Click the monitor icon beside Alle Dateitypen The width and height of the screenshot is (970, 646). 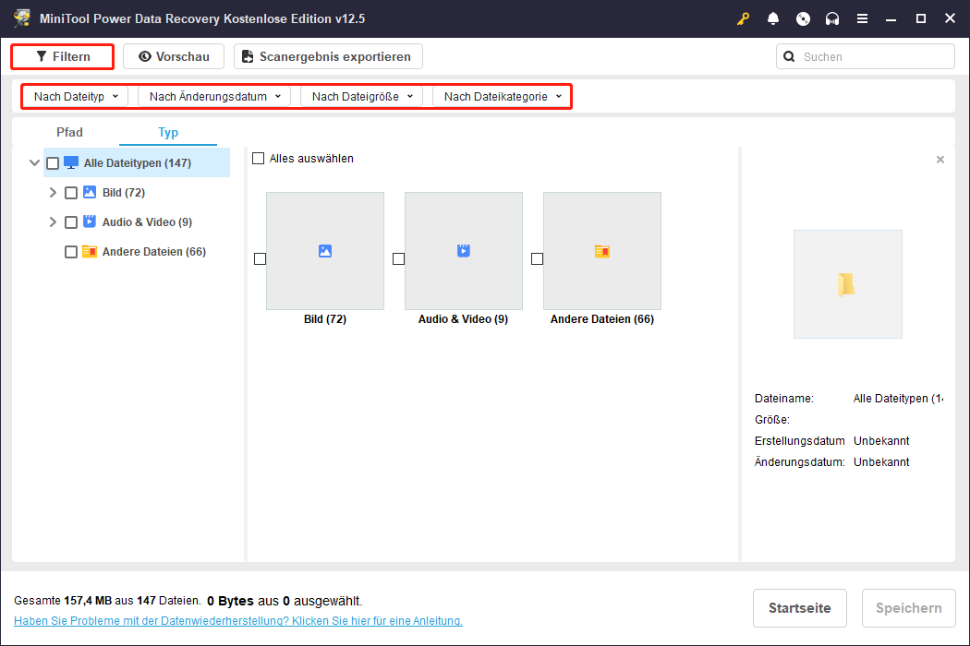(71, 162)
